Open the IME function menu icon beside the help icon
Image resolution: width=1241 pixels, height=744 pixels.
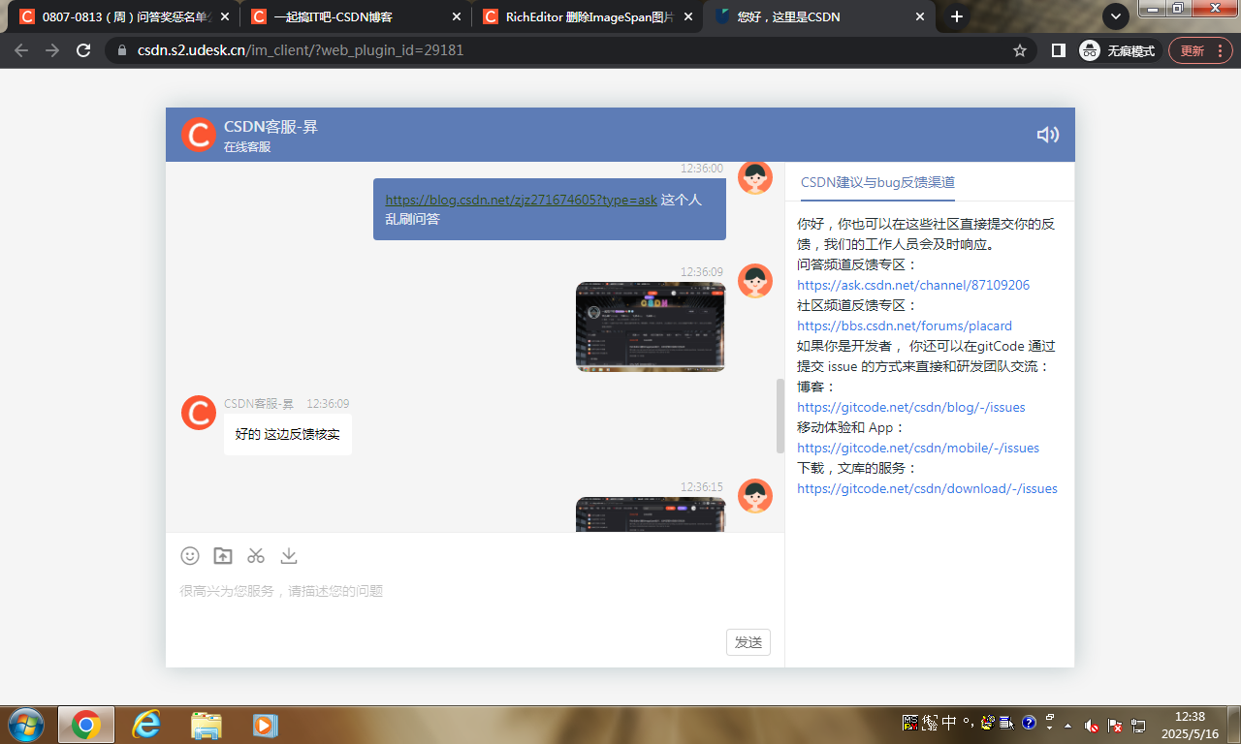[1007, 722]
